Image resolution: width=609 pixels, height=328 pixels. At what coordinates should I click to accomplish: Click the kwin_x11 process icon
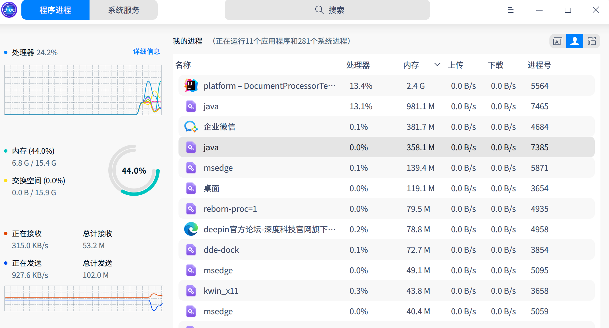tap(191, 291)
